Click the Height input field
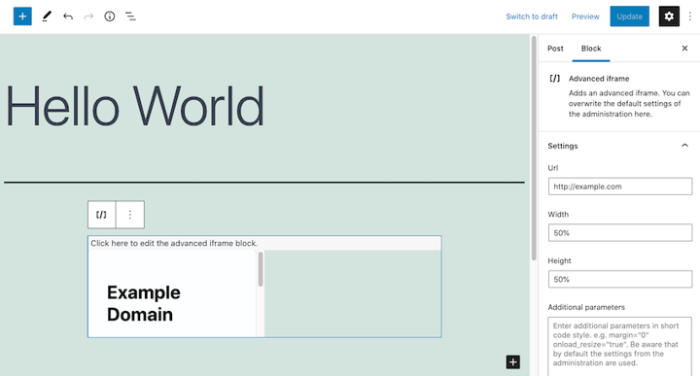 click(620, 279)
